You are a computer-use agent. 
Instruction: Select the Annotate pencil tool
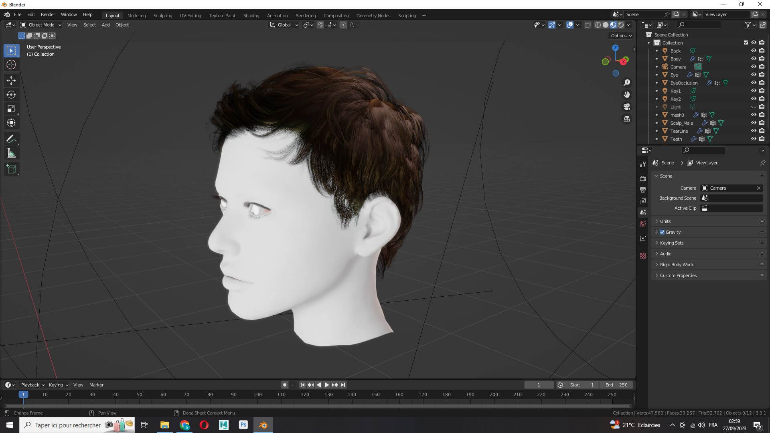[x=11, y=139]
